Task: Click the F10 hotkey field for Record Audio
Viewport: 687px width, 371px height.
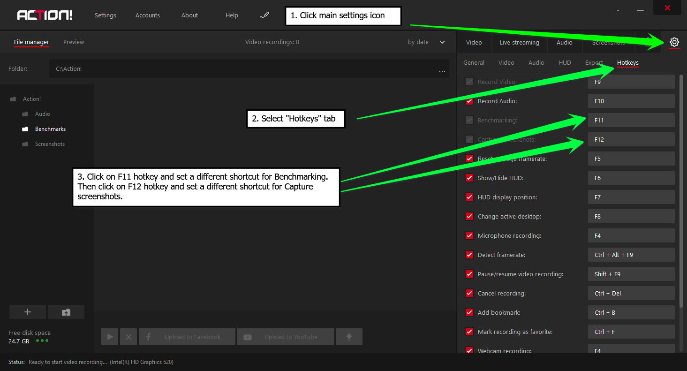Action: (x=631, y=101)
